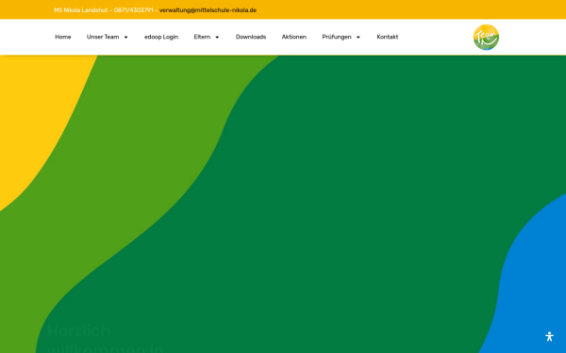Expand the Eltern dropdown arrow
566x353 pixels.
(217, 37)
